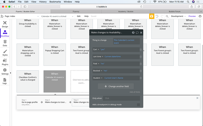Open Safari History menu
Screen dimensions: 203x126
pyautogui.click(x=43, y=2)
